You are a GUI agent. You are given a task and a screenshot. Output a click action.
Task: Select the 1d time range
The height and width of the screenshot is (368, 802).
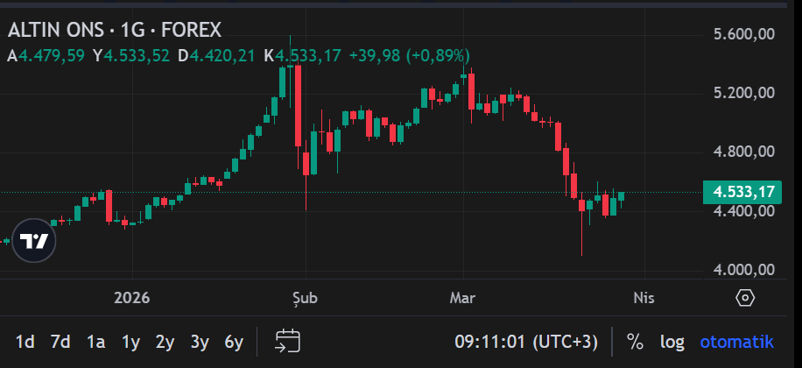click(25, 341)
